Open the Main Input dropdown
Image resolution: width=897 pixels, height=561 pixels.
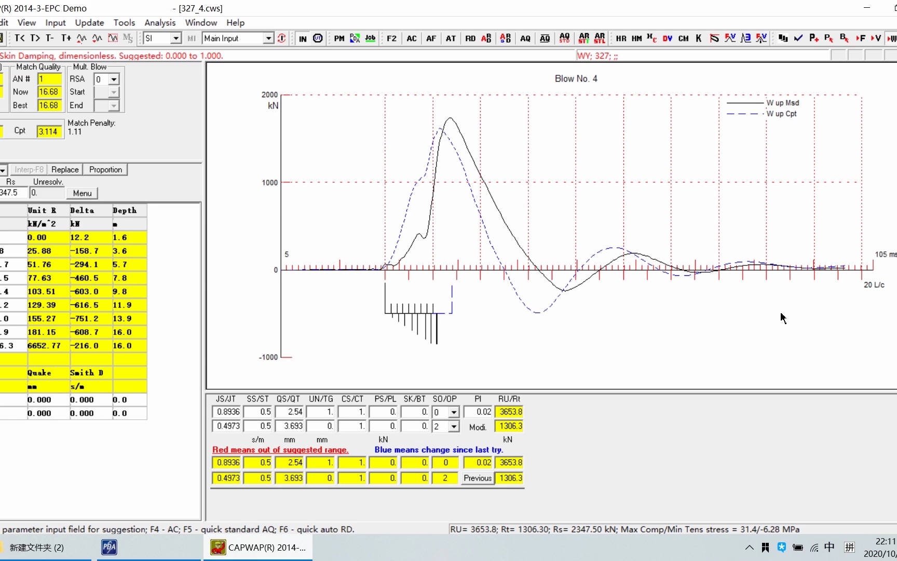268,38
